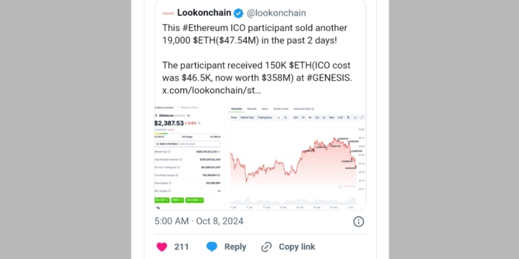This screenshot has height=259, width=519.
Task: Click the Overview tab in the chart image
Action: point(236,109)
